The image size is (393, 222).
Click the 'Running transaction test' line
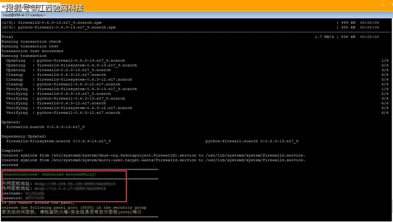(x=30, y=46)
